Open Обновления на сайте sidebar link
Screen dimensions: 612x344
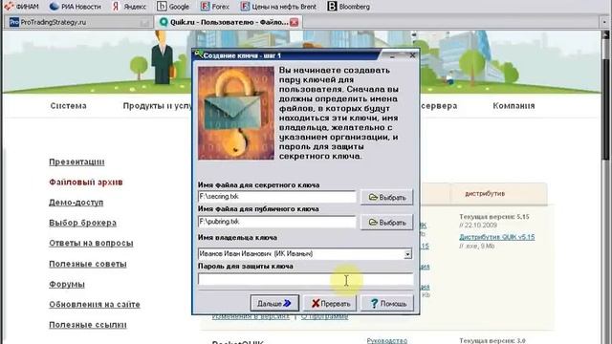(95, 305)
